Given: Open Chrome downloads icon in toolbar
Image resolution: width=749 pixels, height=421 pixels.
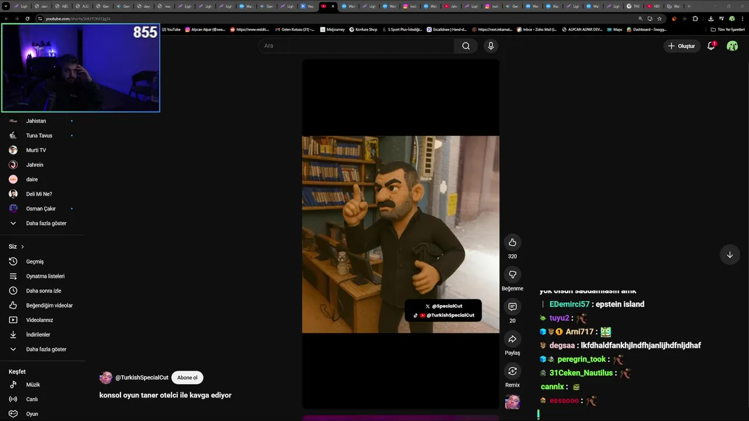Looking at the screenshot, I should click(710, 19).
